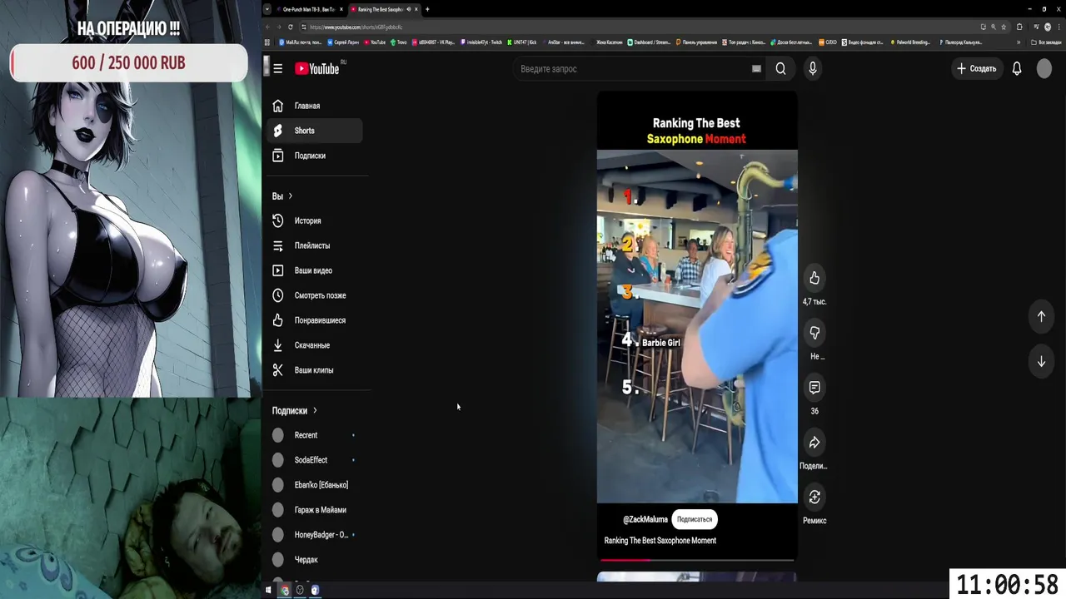Click the Создать create button
This screenshot has width=1066, height=599.
[x=976, y=69]
